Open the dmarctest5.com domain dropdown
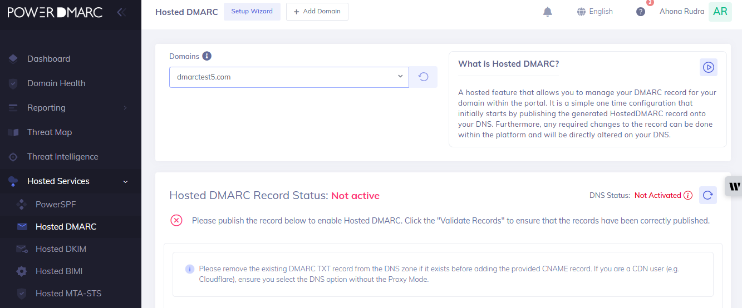The width and height of the screenshot is (742, 308). coord(289,77)
